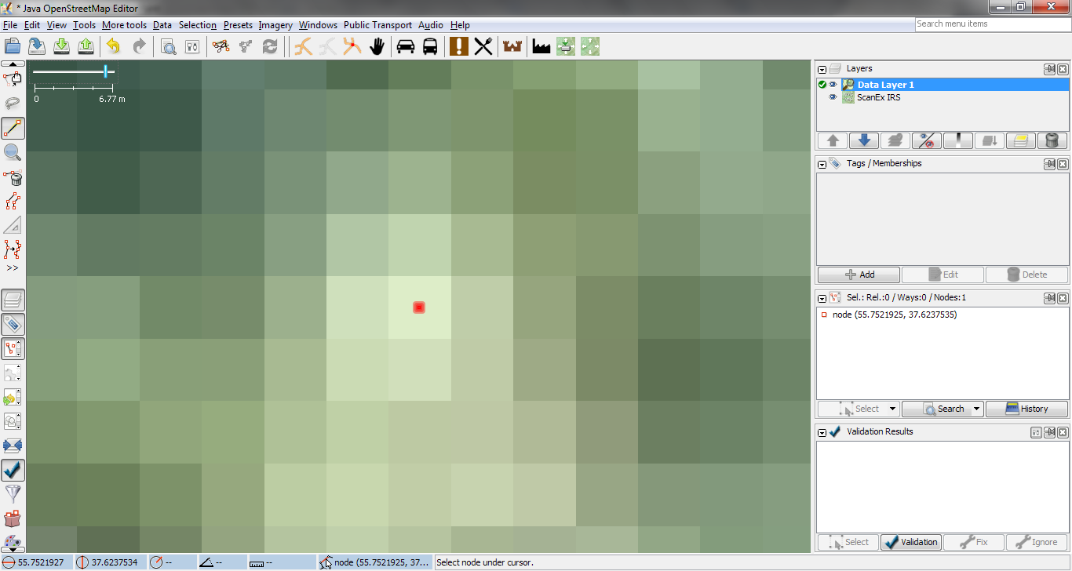Viewport: 1072px width, 571px height.
Task: Hide the ScanEx IRS imagery layer
Action: click(x=833, y=98)
